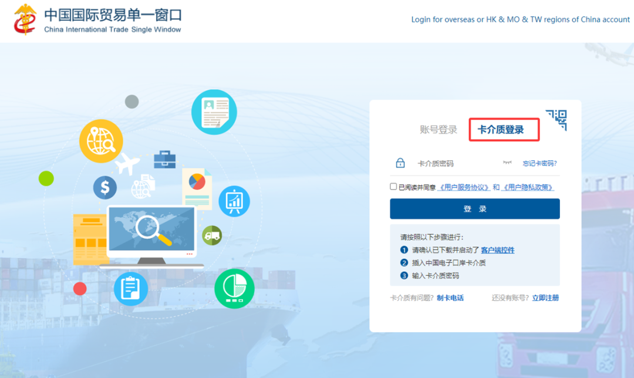Click the China International Trade Single Window logo
This screenshot has height=378, width=634.
97,19
